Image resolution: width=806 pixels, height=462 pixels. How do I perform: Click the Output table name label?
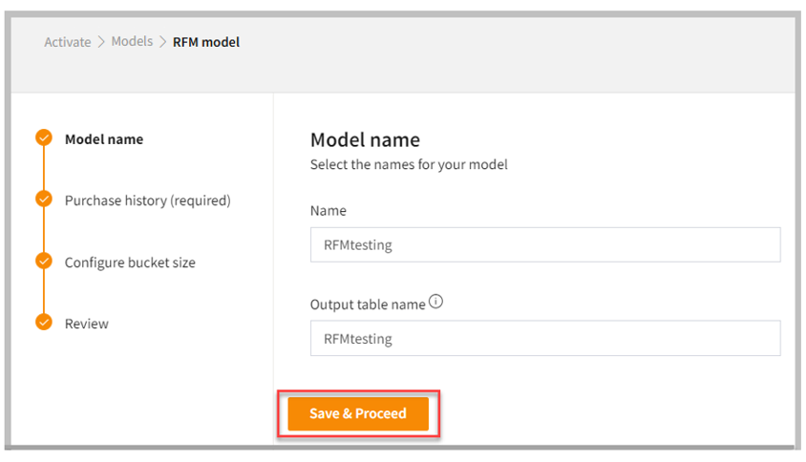(368, 304)
